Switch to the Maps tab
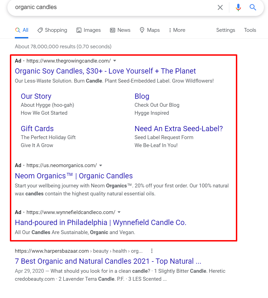Screen dimensions: 268x298 (x=150, y=30)
